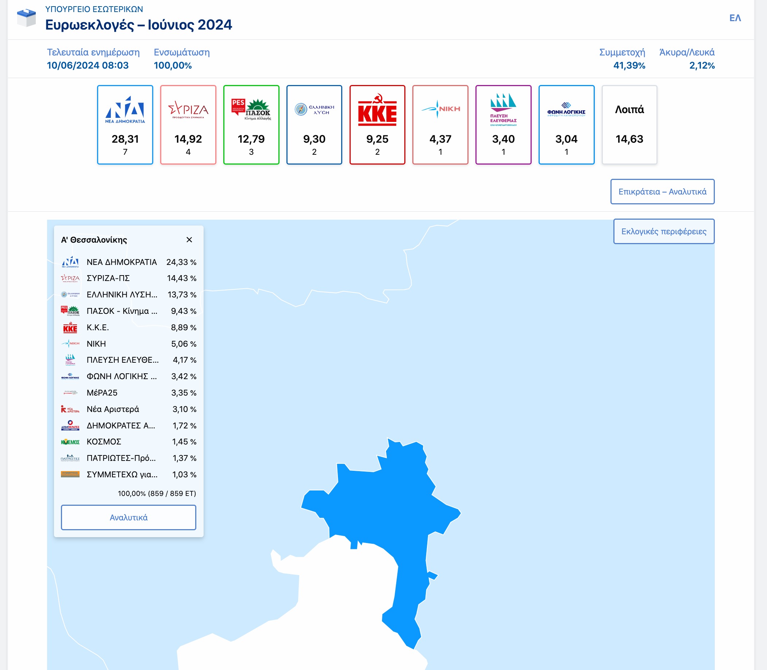This screenshot has width=767, height=670.
Task: Click ΦΩΝΗ ΛΟΓΙΚΗΣ logo in popup list
Action: point(70,377)
